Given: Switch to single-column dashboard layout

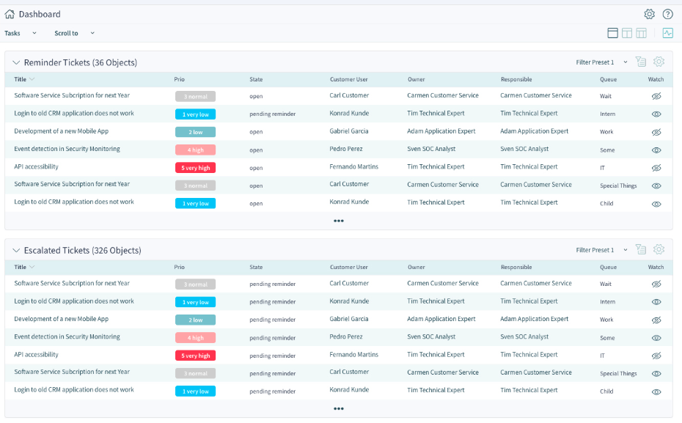Looking at the screenshot, I should [x=613, y=33].
